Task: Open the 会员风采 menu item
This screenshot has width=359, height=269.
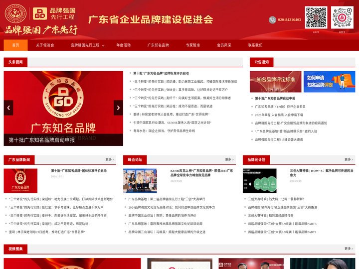Action: click(224, 45)
